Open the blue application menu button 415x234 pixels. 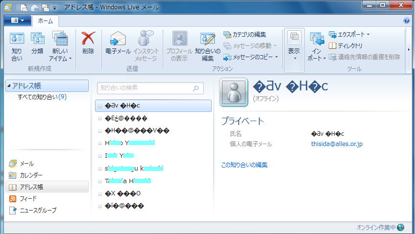click(18, 21)
